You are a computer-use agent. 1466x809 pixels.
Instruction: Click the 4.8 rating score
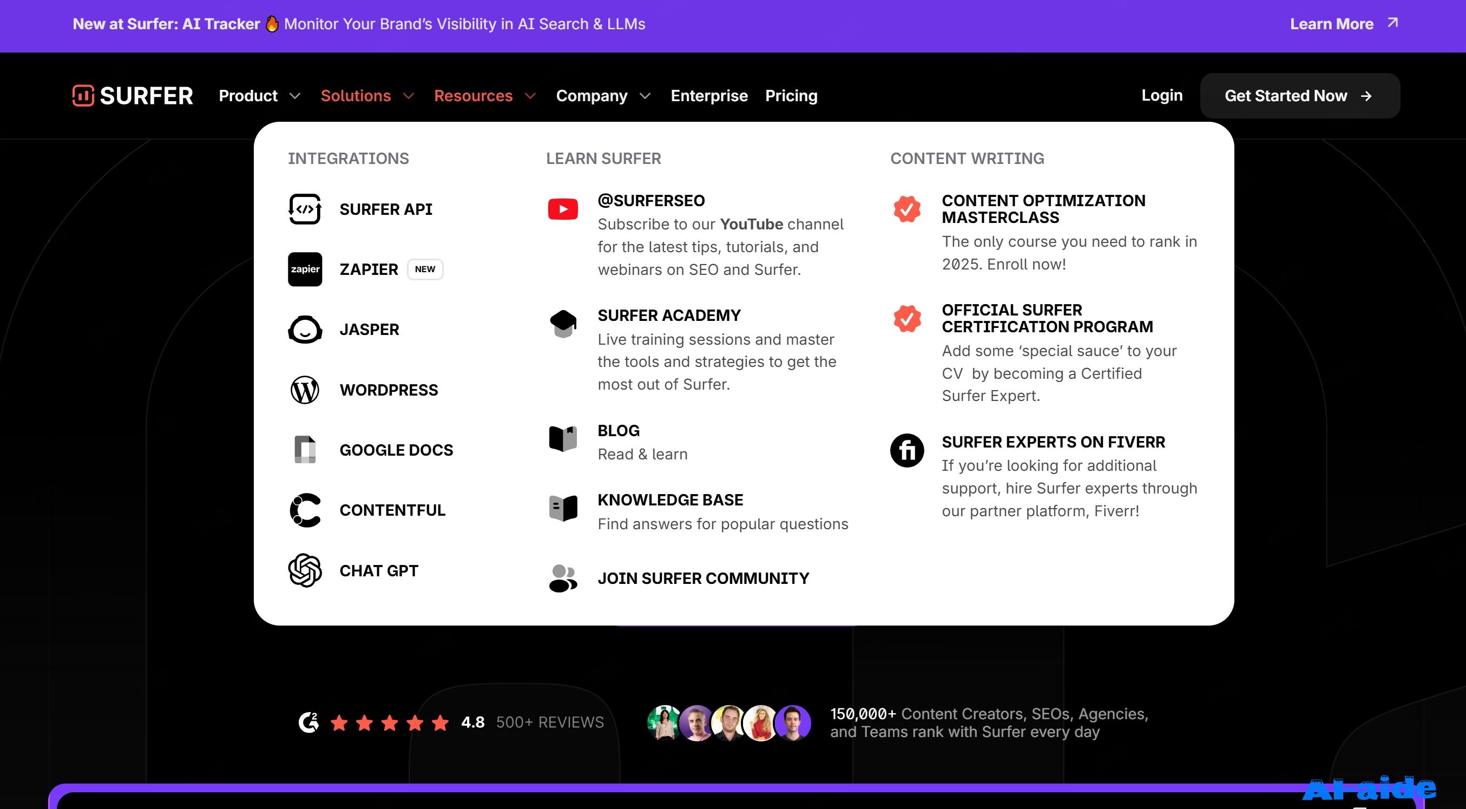472,722
